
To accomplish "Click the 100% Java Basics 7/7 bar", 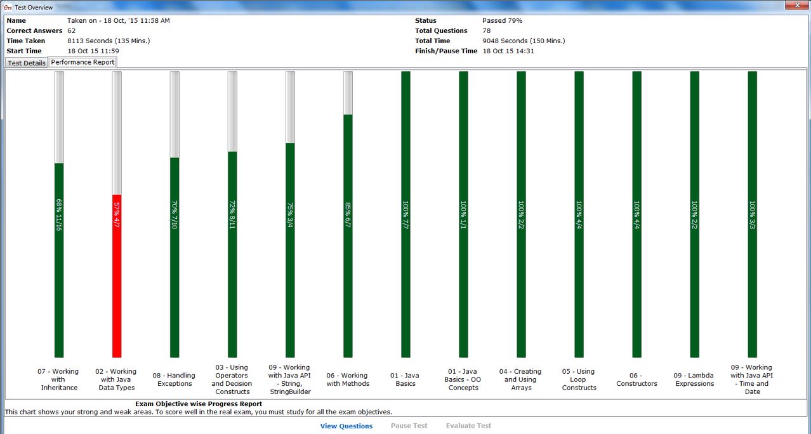I will pos(406,214).
